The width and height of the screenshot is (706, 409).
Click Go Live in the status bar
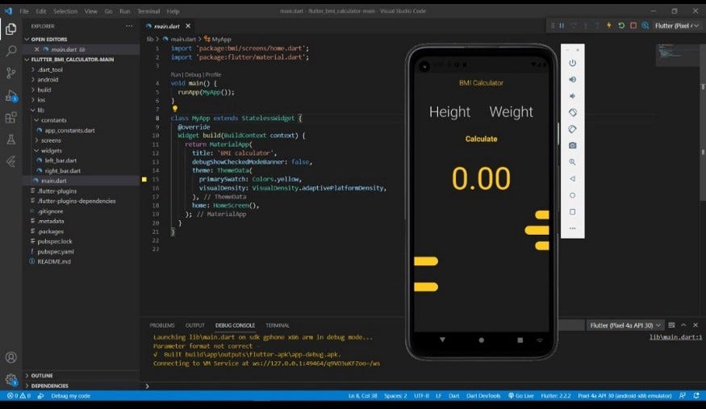(521, 395)
